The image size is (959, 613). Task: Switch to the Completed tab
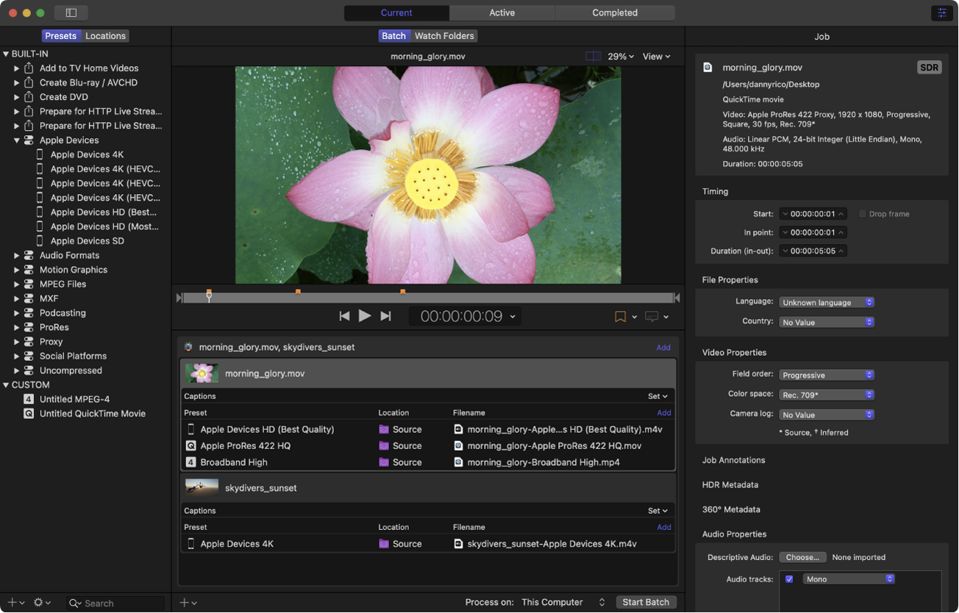614,12
